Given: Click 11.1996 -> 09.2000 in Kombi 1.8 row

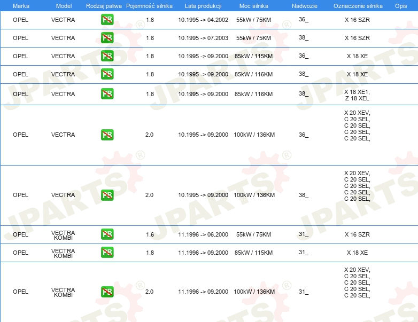Looking at the screenshot, I should point(203,253).
